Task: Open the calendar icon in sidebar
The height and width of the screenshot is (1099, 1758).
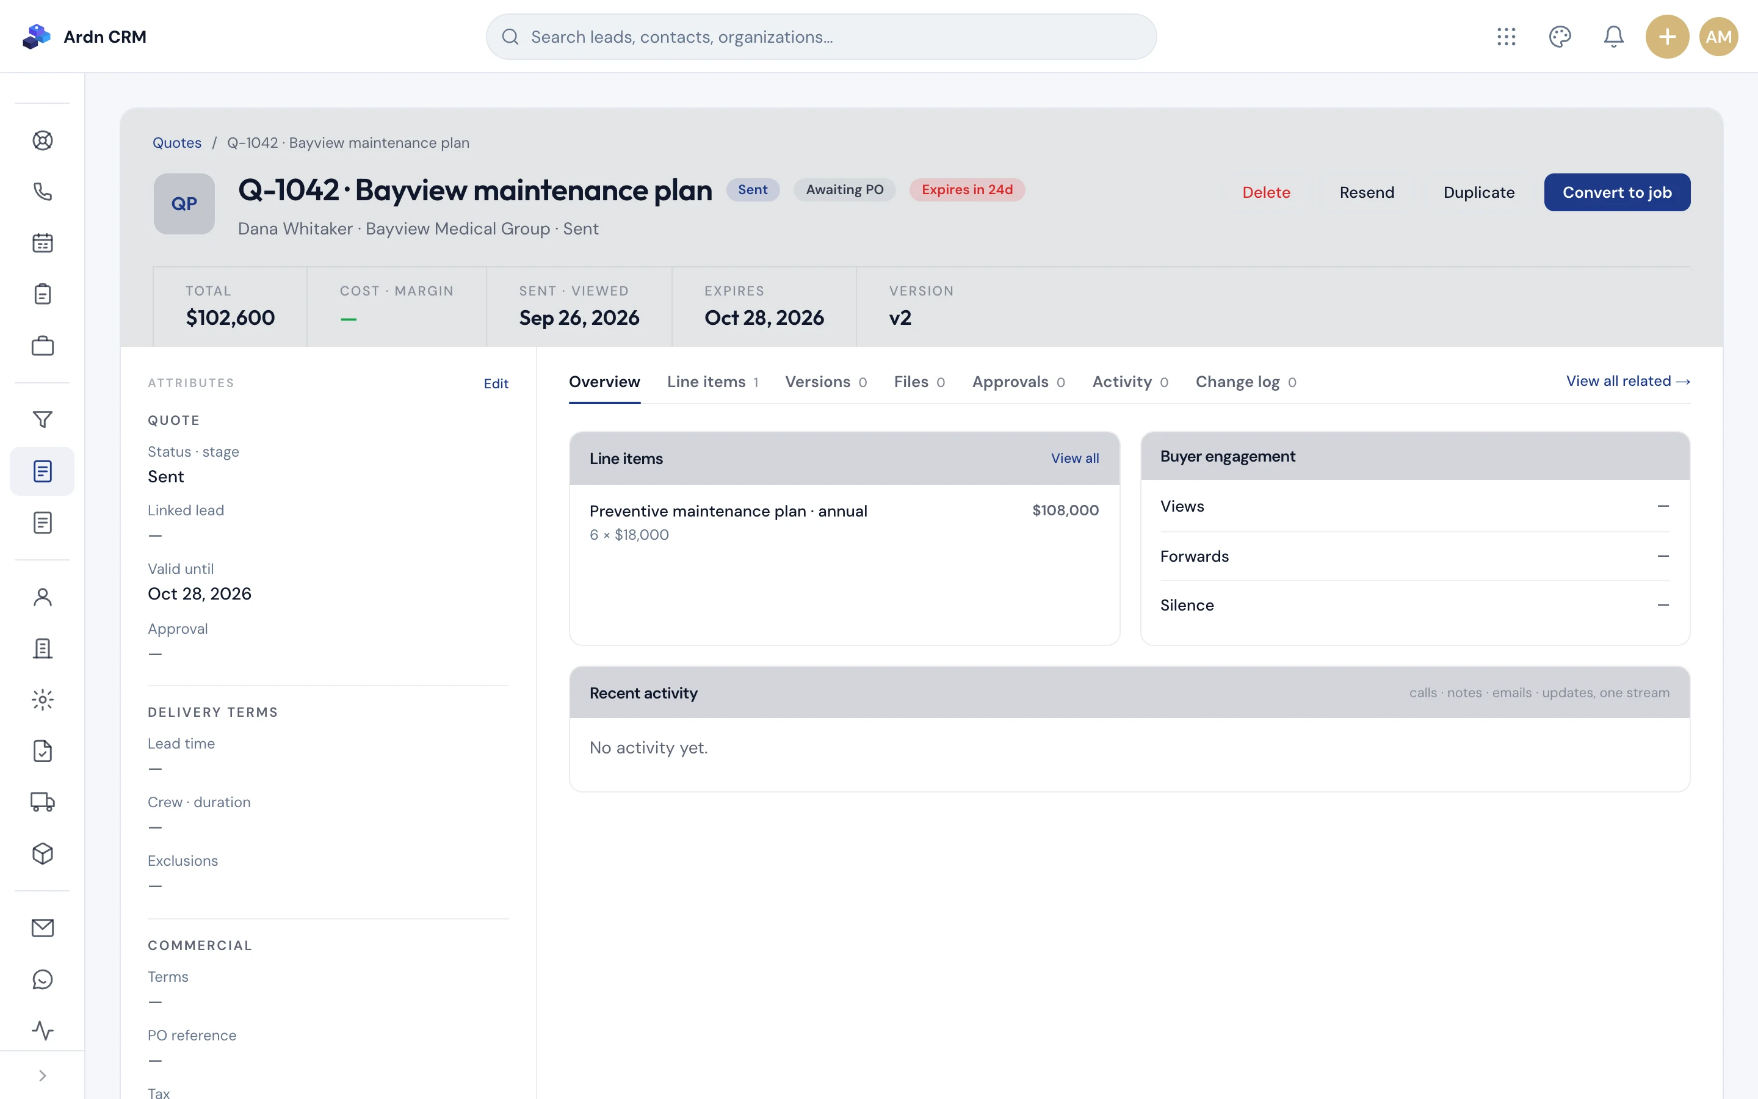Action: [x=42, y=243]
